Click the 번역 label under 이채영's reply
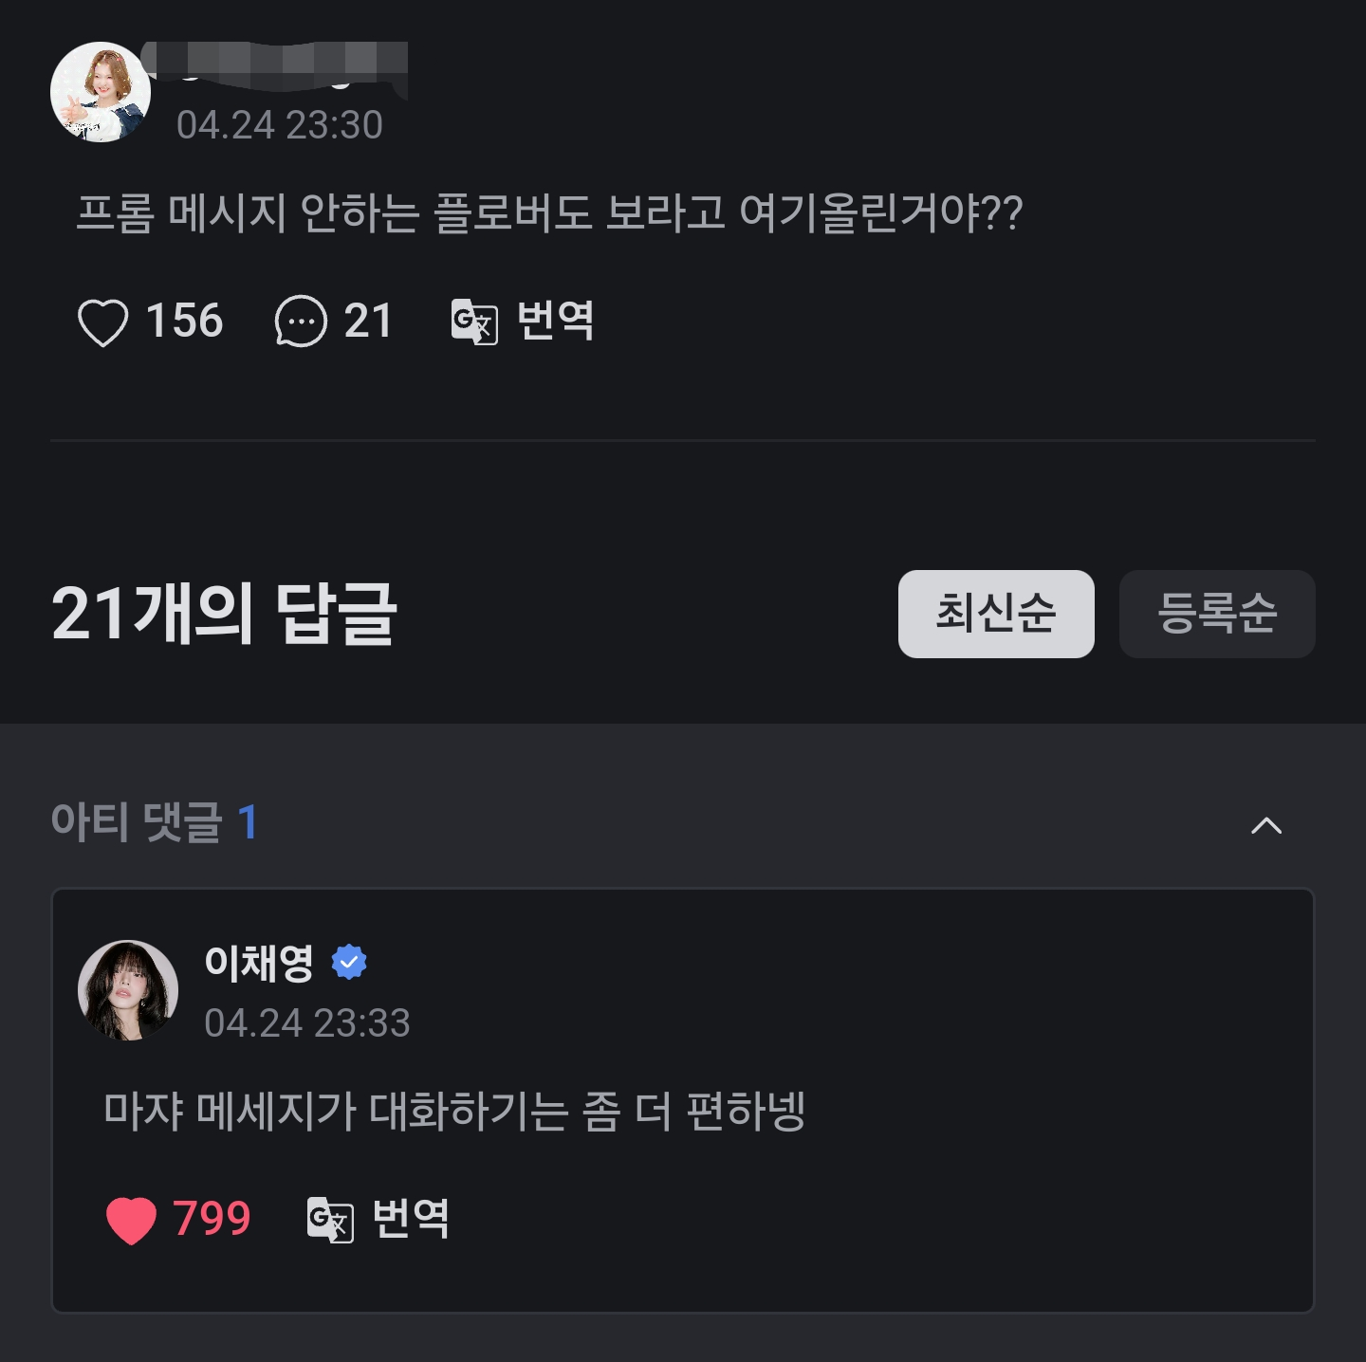1366x1362 pixels. coord(411,1219)
